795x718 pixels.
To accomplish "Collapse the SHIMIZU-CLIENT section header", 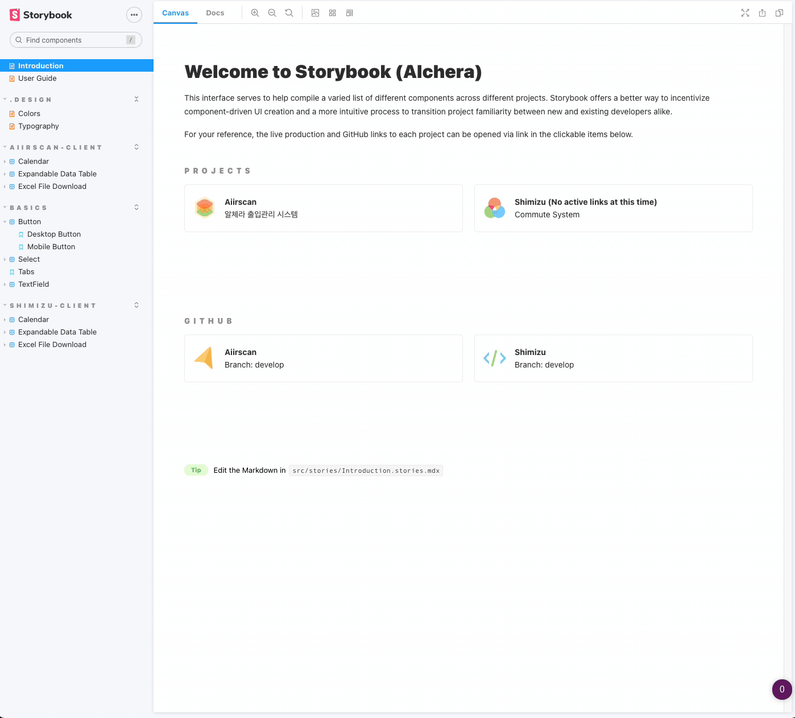I will [x=53, y=306].
